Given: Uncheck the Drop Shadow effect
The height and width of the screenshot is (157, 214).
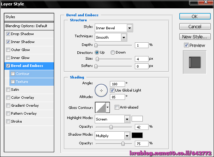Looking at the screenshot, I should [8, 34].
